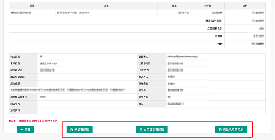275x140 pixels.
Task: Click printer icon on 出荷証明書印刷 button
Action: tap(141, 130)
